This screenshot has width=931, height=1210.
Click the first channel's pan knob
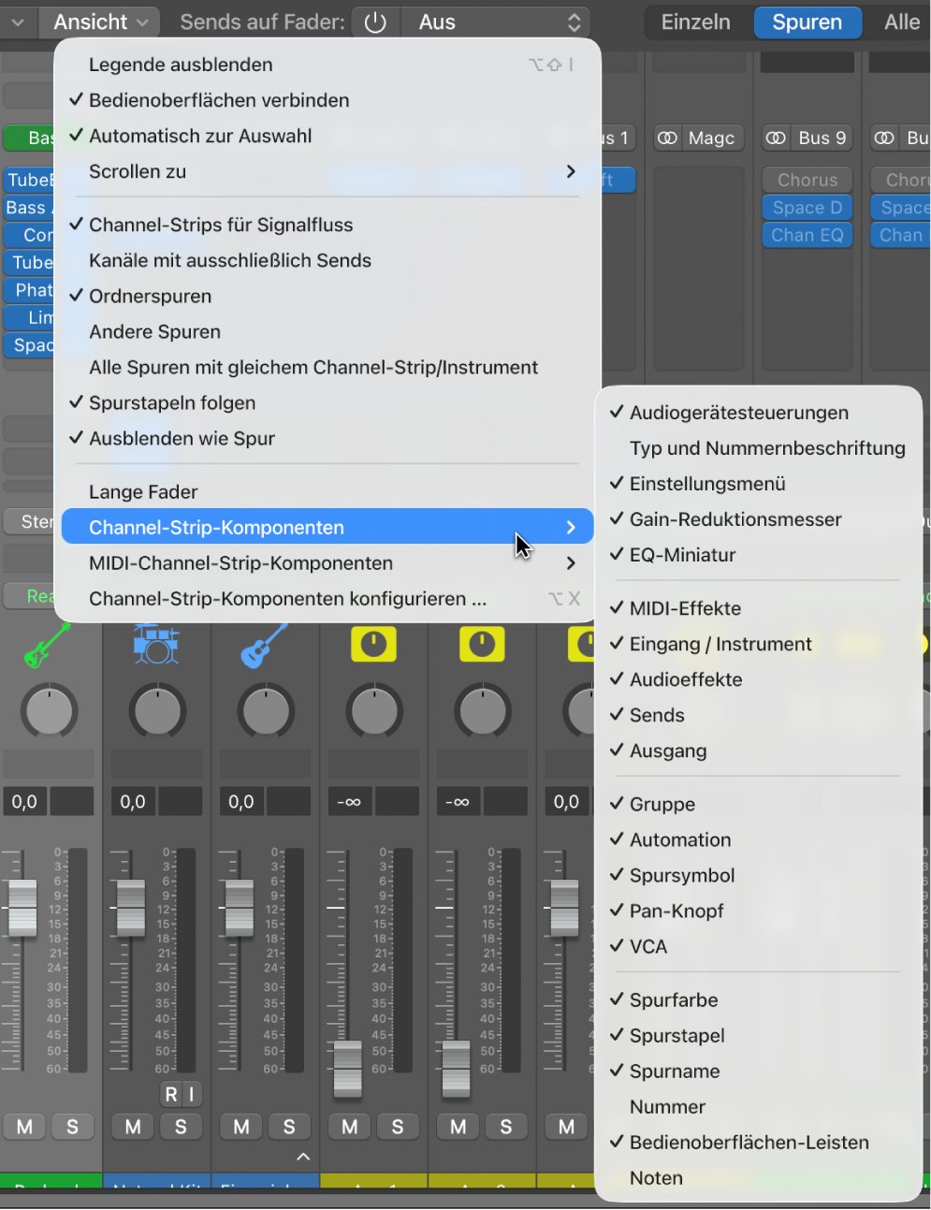pos(49,712)
